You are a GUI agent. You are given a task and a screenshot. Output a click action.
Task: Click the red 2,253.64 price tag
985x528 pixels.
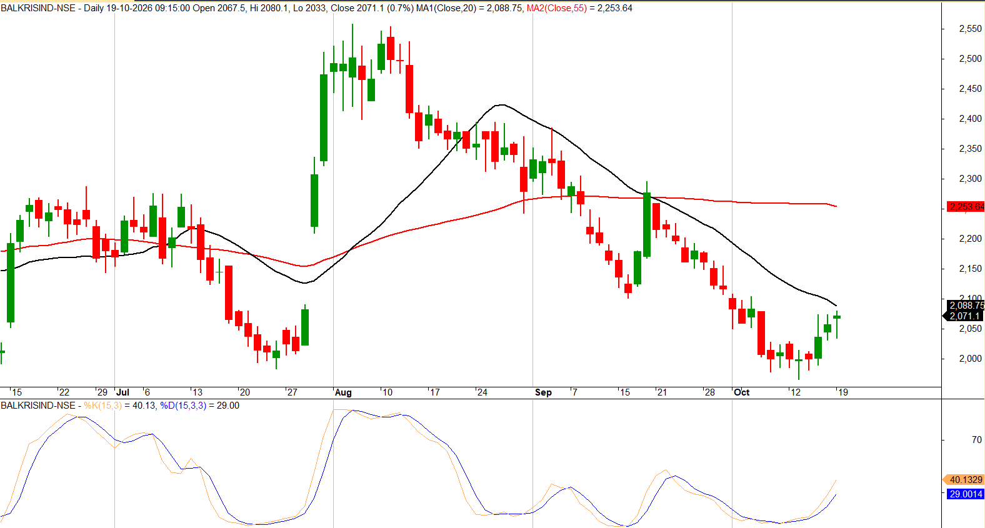[x=966, y=207]
